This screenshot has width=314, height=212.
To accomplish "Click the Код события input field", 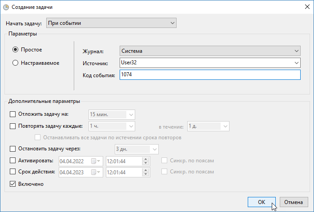I will pyautogui.click(x=210, y=75).
